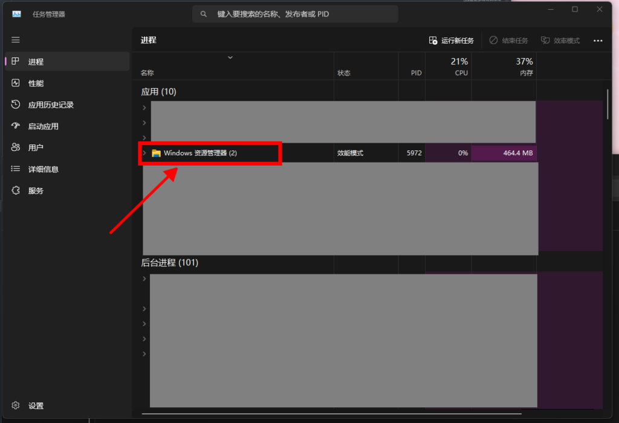Open the three-dot more options menu
This screenshot has height=423, width=619.
[598, 40]
